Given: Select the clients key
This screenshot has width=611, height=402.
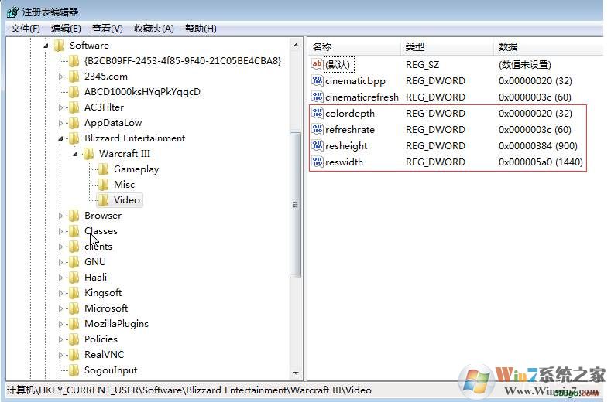Looking at the screenshot, I should [98, 247].
